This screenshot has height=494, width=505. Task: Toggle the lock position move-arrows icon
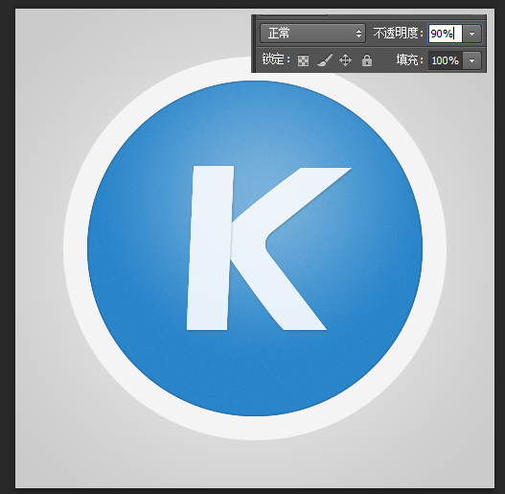(x=345, y=60)
